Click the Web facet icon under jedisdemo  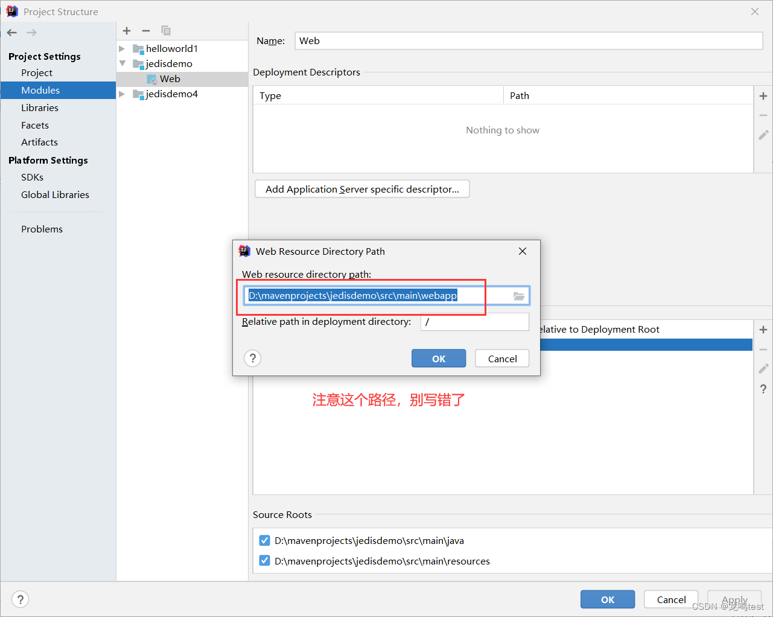point(152,79)
